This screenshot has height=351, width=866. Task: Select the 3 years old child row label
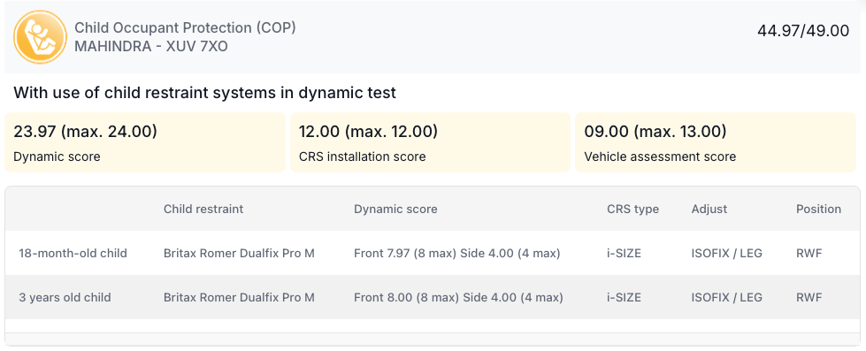click(x=65, y=297)
